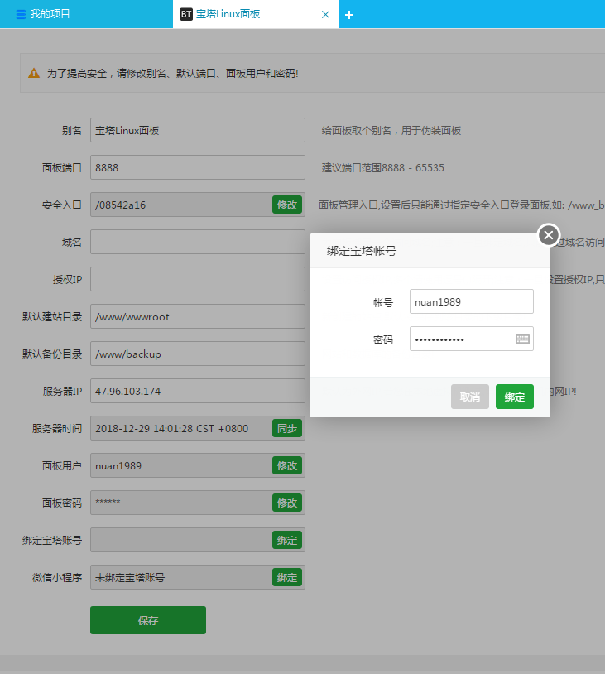Viewport: 605px width, 674px height.
Task: Click the 密码 label in the dialog
Action: [383, 340]
